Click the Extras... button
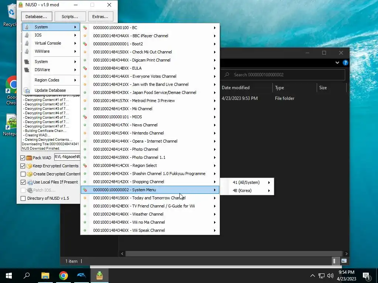 [100, 17]
